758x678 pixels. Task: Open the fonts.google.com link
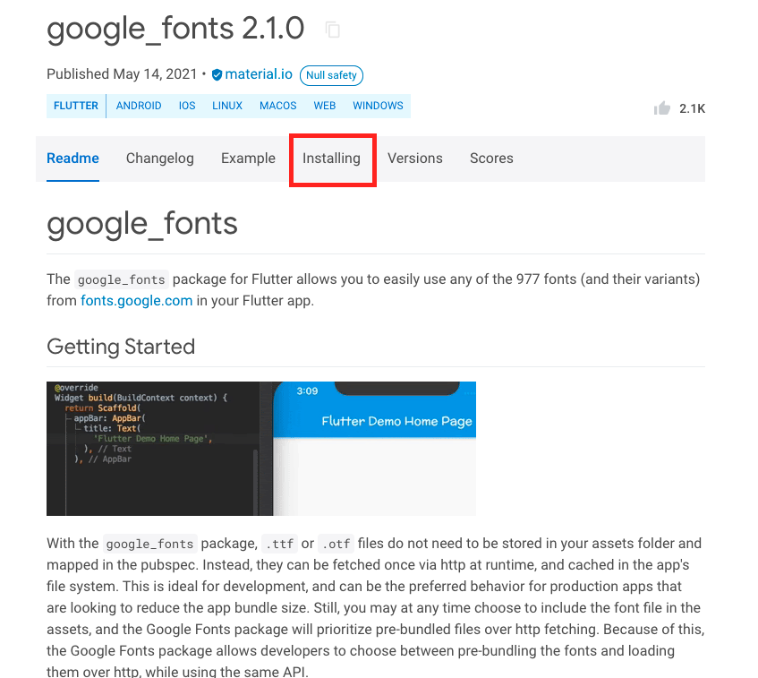pos(136,300)
